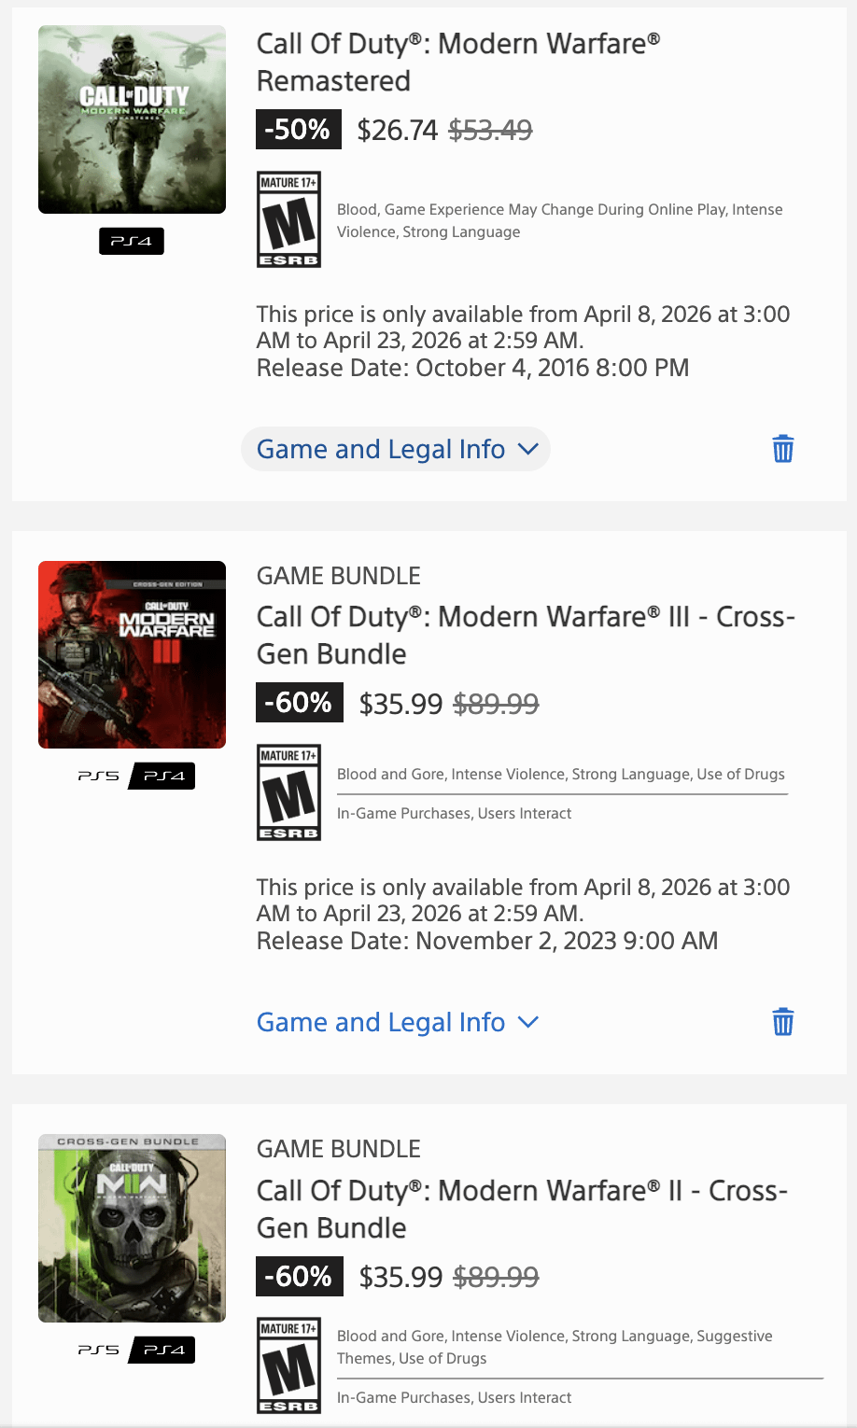Open Modern Warfare Remastered cover thumbnail
This screenshot has height=1428, width=857.
[132, 119]
